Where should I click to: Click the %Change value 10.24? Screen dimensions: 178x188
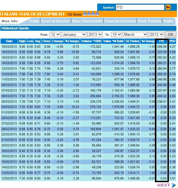click(75, 107)
